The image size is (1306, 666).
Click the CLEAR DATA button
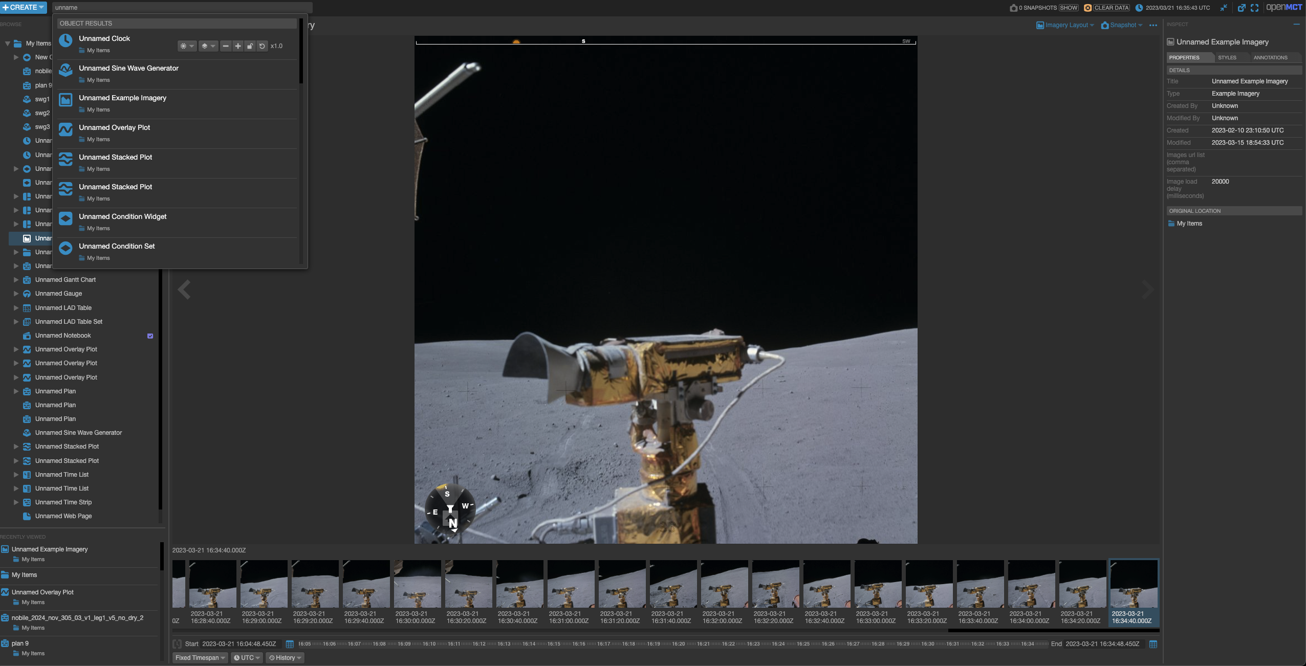(1110, 8)
